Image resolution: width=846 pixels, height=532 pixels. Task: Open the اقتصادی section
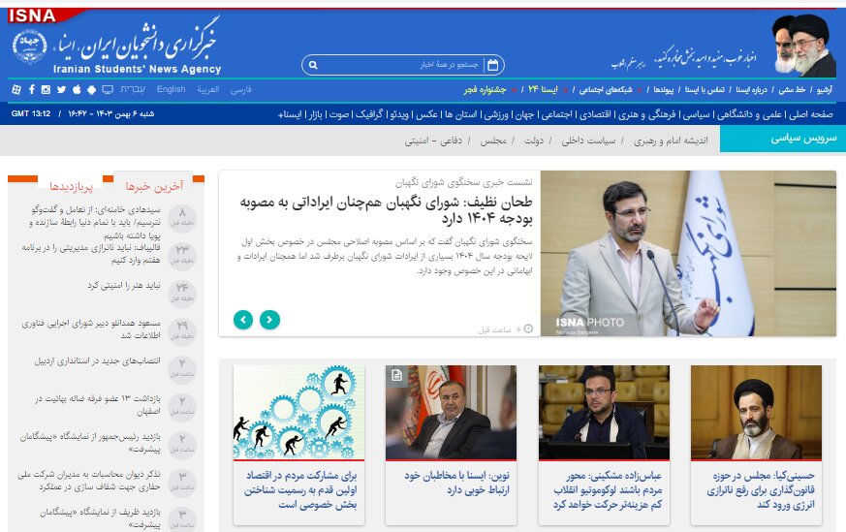tap(595, 114)
